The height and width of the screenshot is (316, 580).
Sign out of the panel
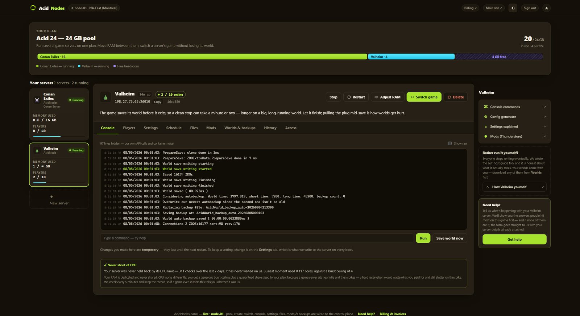pyautogui.click(x=530, y=8)
